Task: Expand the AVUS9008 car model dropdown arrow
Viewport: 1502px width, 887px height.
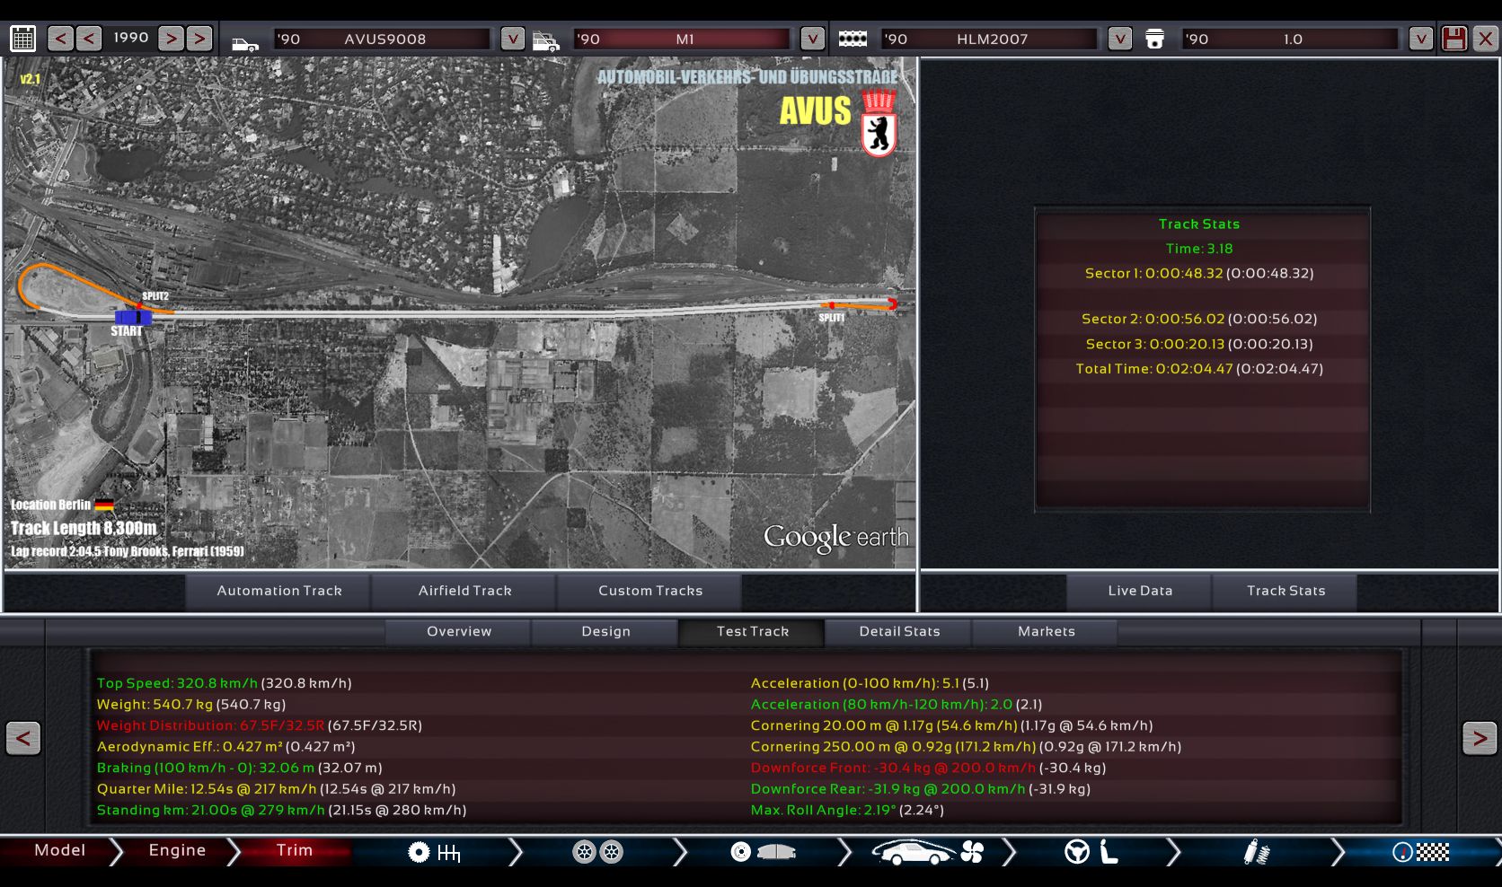Action: pyautogui.click(x=512, y=39)
